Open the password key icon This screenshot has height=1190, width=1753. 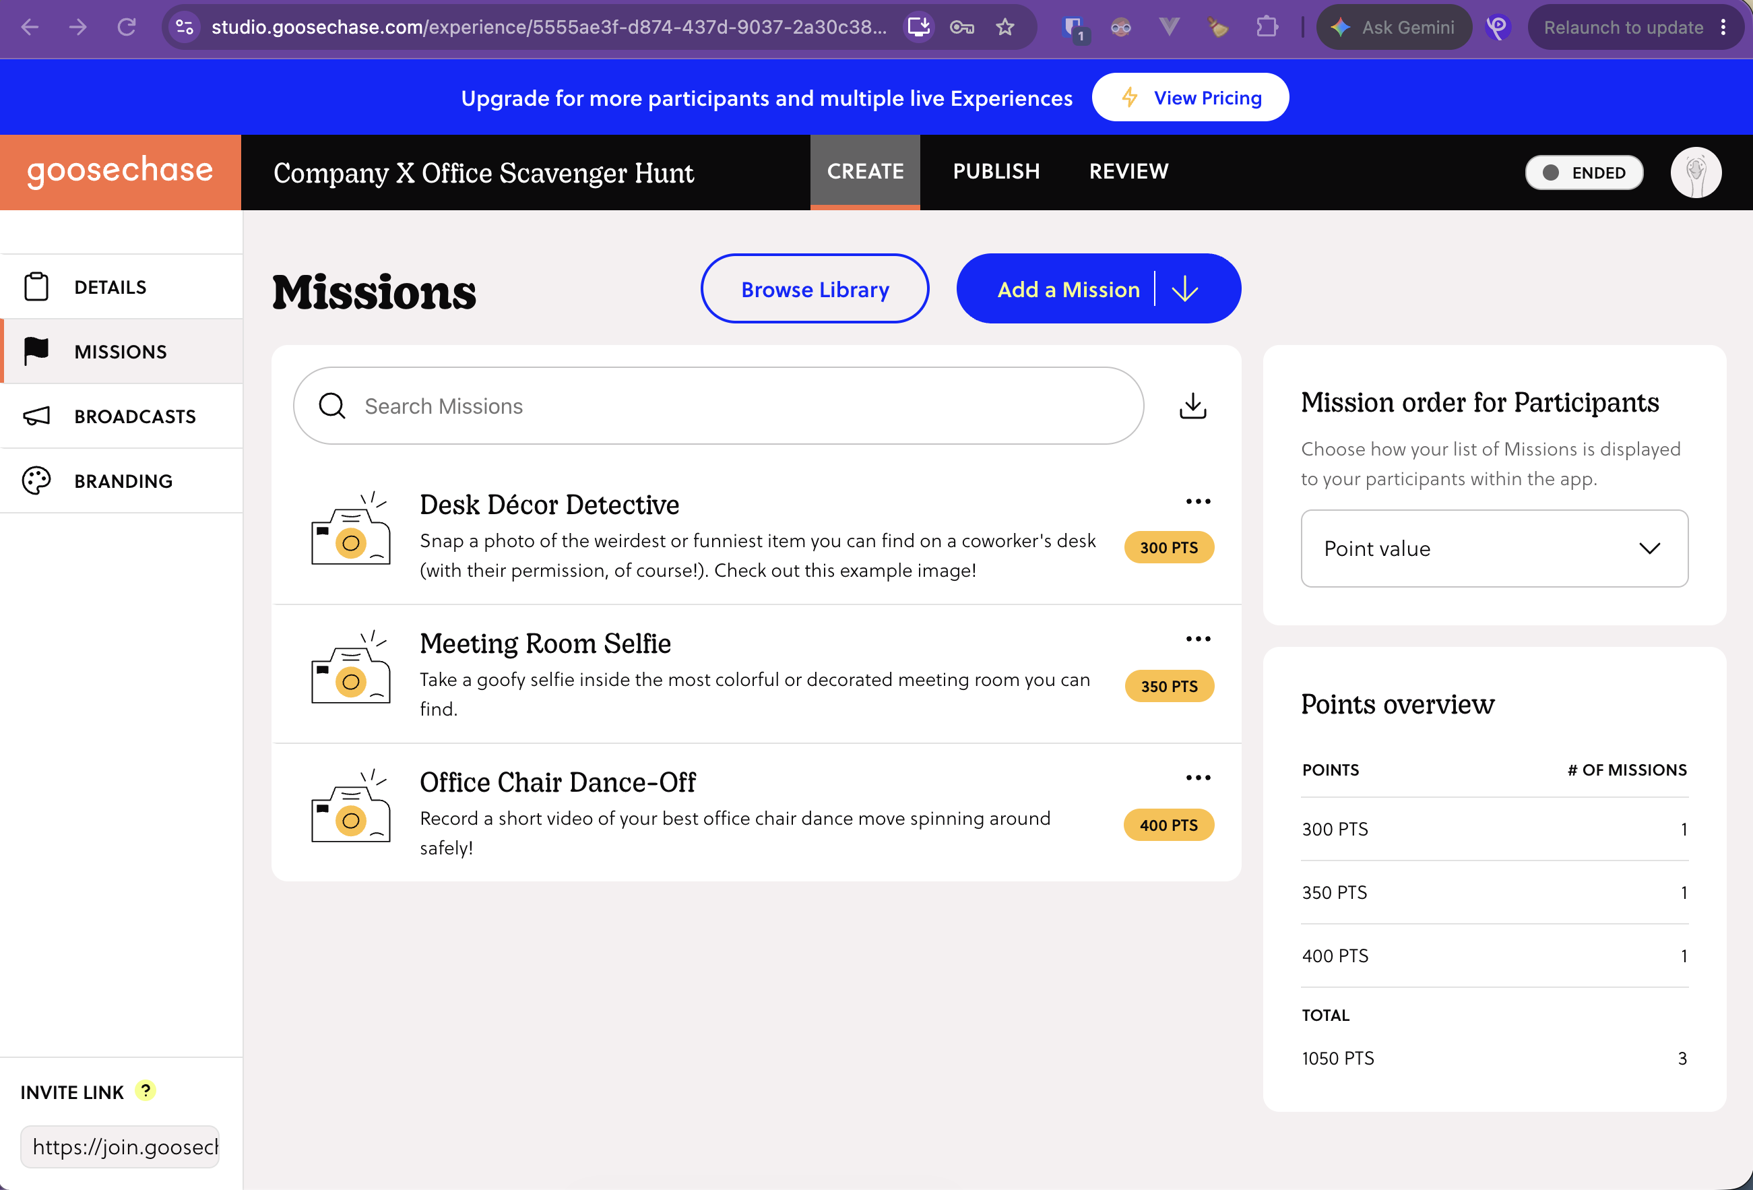click(x=962, y=27)
